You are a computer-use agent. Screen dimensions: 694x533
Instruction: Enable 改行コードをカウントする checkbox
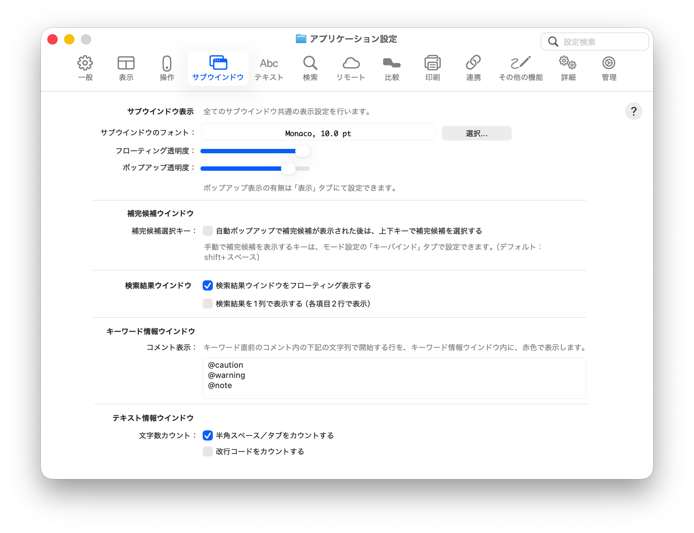[x=208, y=451]
